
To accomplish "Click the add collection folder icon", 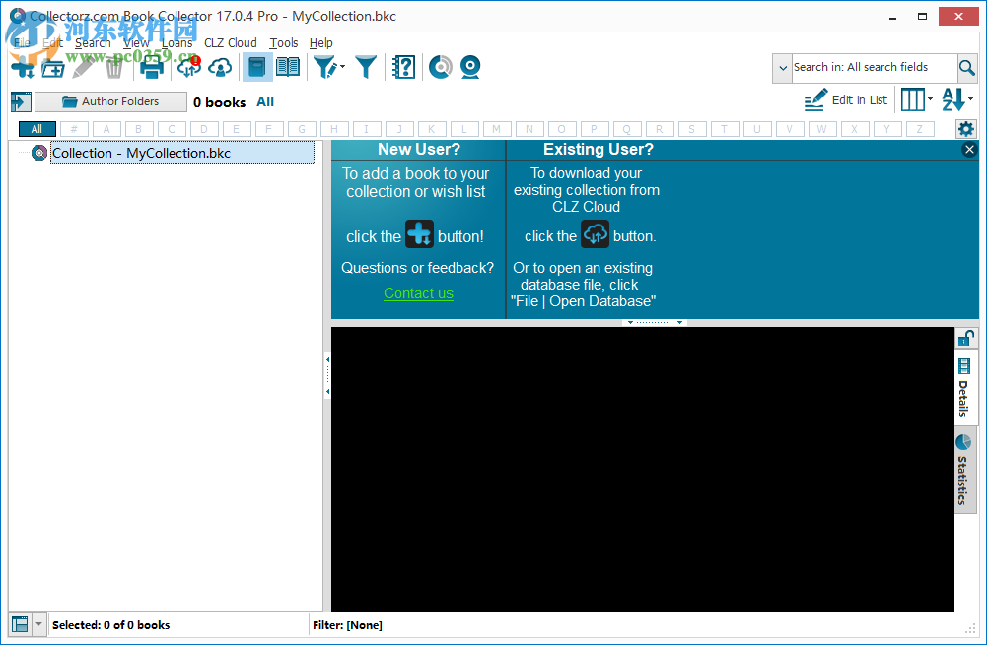I will (53, 68).
